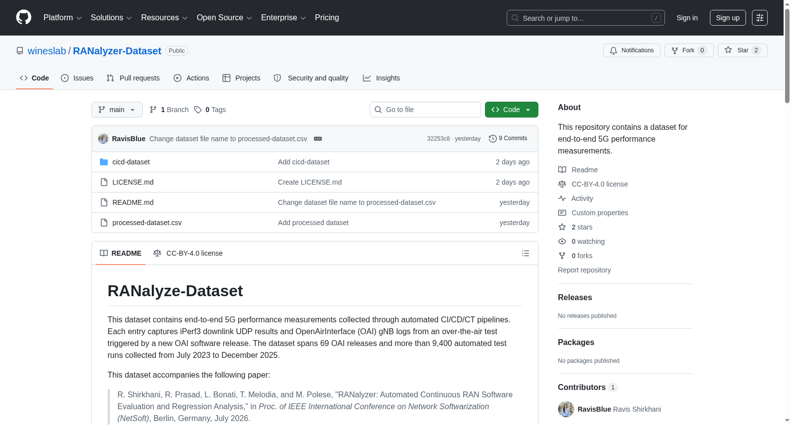This screenshot has height=425, width=791.
Task: Expand the Solutions menu
Action: [x=111, y=18]
